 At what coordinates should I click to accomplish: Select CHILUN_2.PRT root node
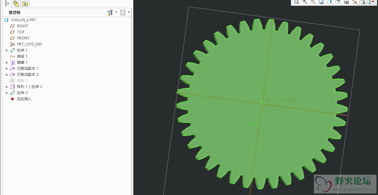coord(23,20)
